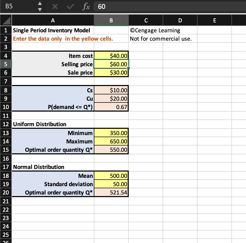
Task: Click the Selling price label cell
Action: tap(53, 64)
